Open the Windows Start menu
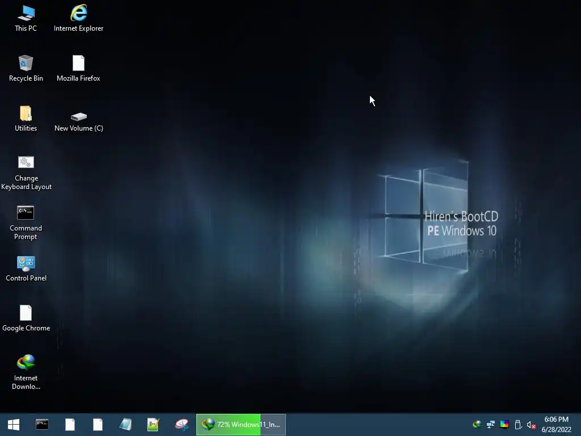Screen dimensions: 581x436 coord(14,425)
